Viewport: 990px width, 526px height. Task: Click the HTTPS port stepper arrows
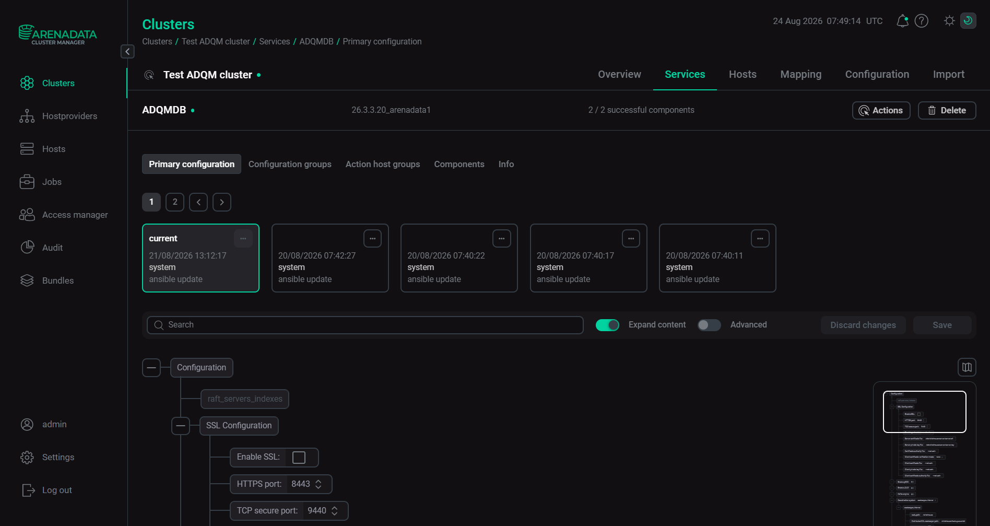coord(319,484)
